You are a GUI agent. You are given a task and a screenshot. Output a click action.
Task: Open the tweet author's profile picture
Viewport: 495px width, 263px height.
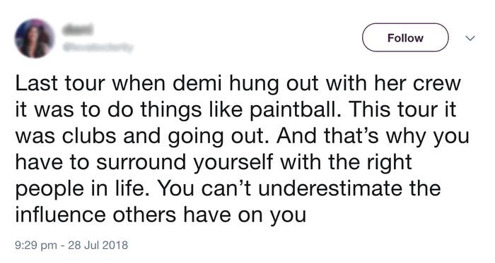(35, 38)
